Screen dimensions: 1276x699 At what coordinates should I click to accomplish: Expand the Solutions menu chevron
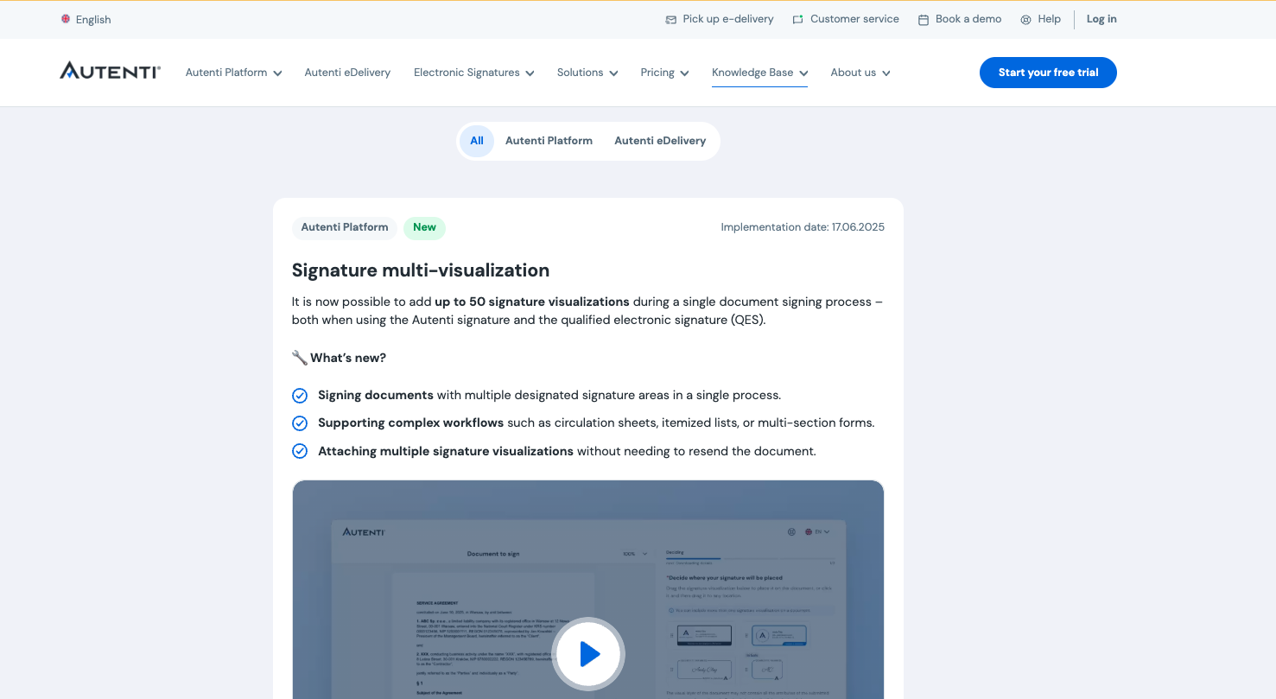613,73
